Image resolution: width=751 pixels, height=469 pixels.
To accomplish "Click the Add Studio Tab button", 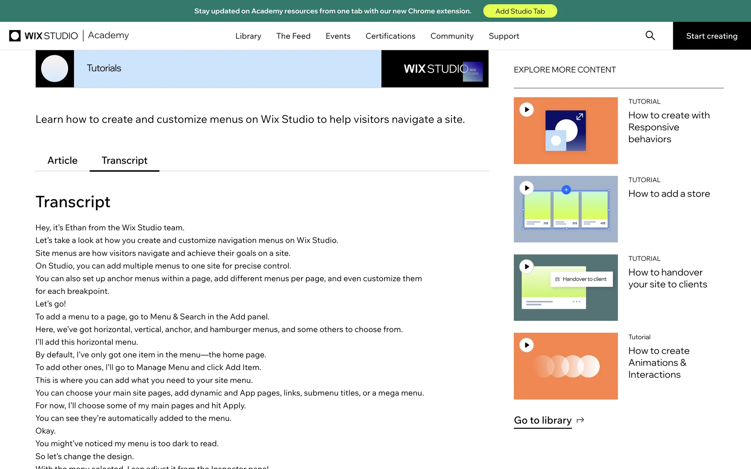I will pyautogui.click(x=520, y=11).
